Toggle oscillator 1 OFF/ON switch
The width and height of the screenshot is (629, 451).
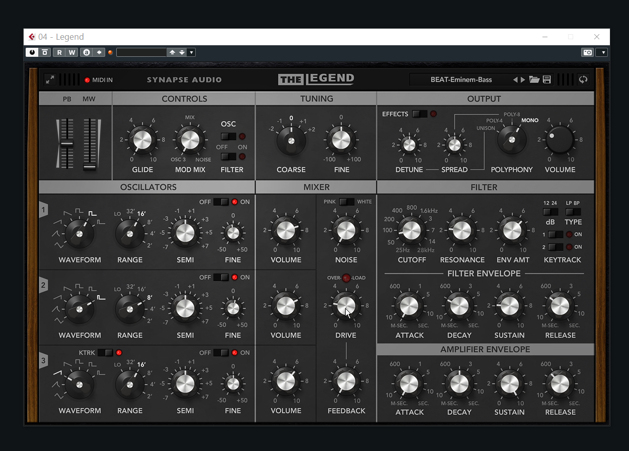(221, 202)
